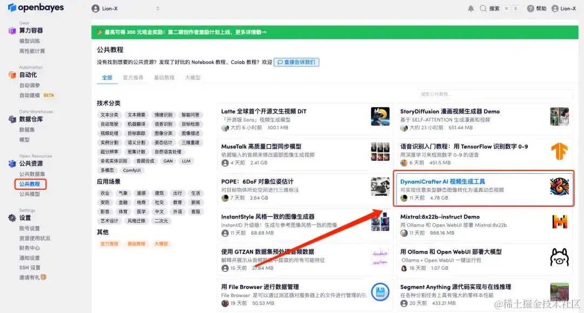Open the notifications bell
The width and height of the screenshot is (584, 313).
pos(471,9)
